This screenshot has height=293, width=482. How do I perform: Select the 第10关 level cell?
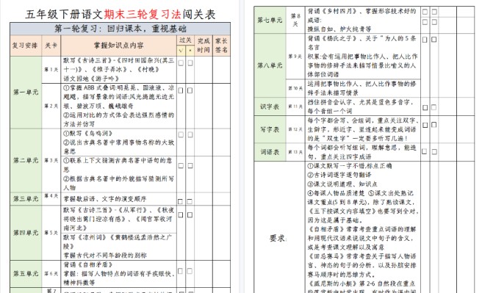coord(295,88)
